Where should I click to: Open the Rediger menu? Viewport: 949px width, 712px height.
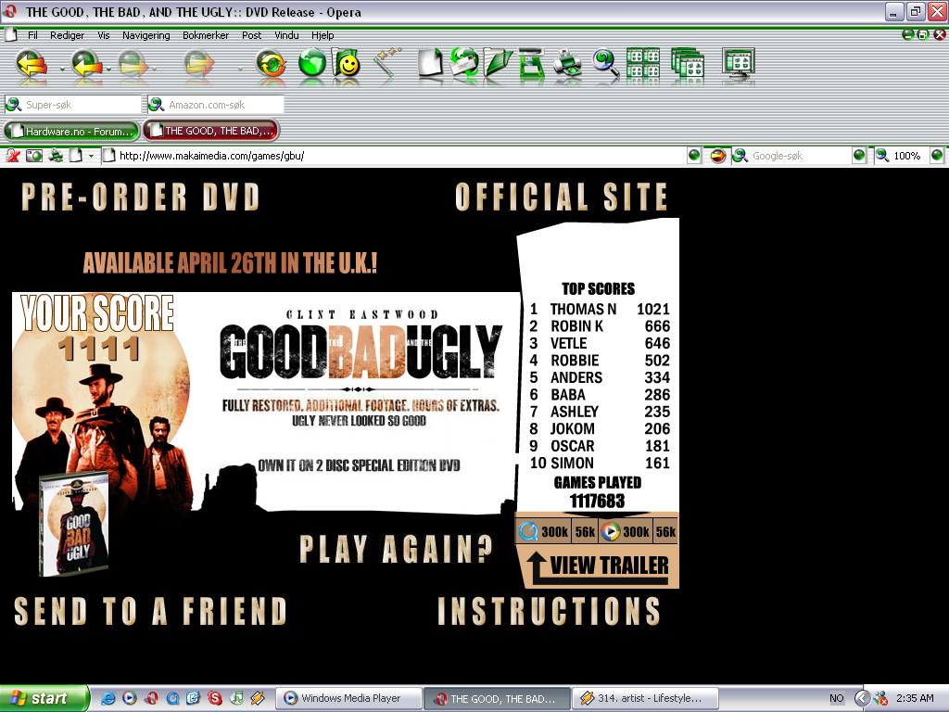click(67, 35)
